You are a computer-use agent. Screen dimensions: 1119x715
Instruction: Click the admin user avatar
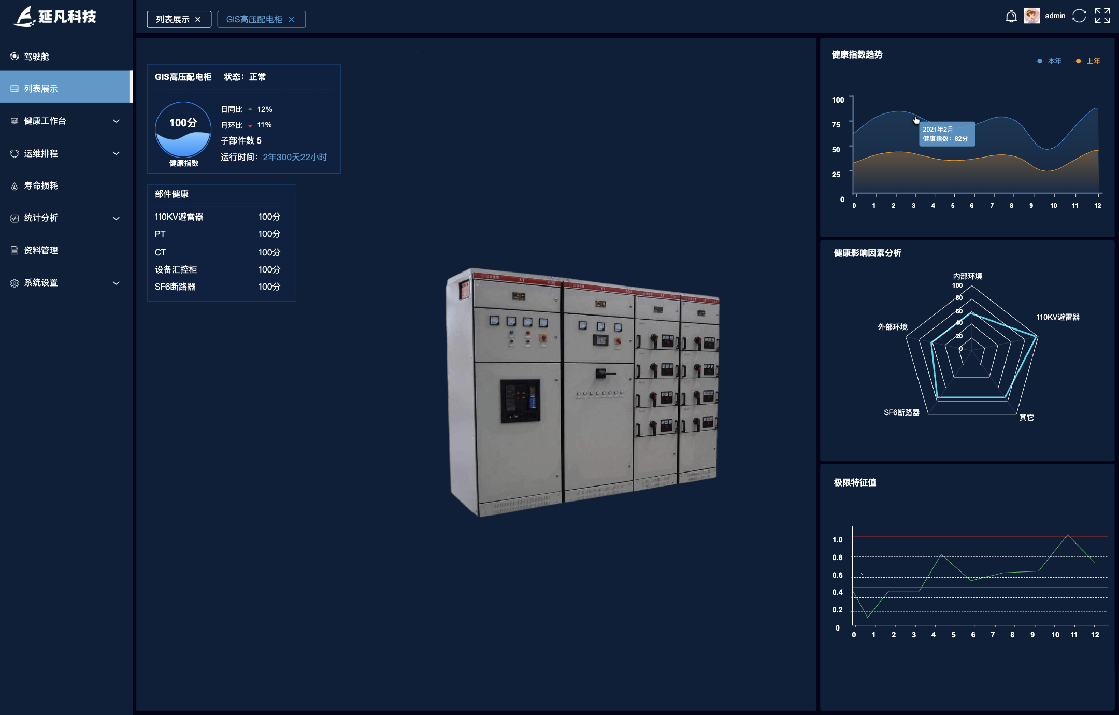1031,16
